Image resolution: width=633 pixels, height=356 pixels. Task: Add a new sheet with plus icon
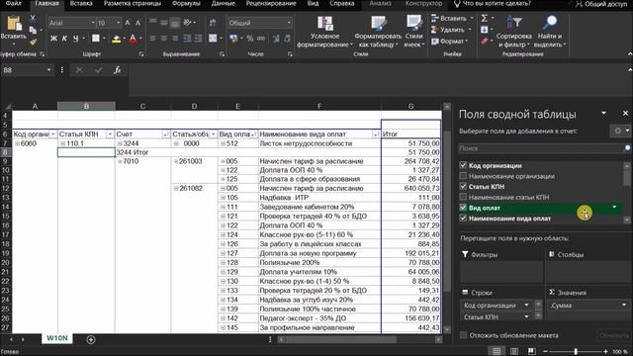click(x=91, y=339)
